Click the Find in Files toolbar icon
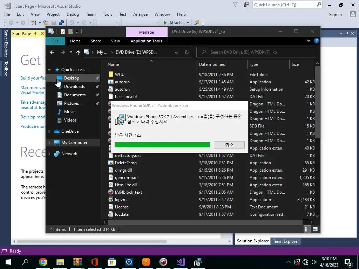 [196, 23]
